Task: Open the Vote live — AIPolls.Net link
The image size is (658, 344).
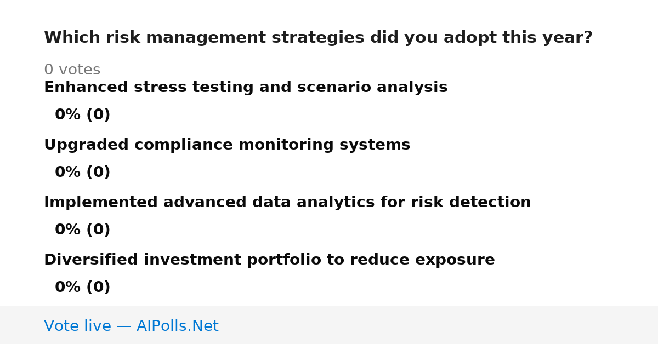Action: (x=131, y=326)
